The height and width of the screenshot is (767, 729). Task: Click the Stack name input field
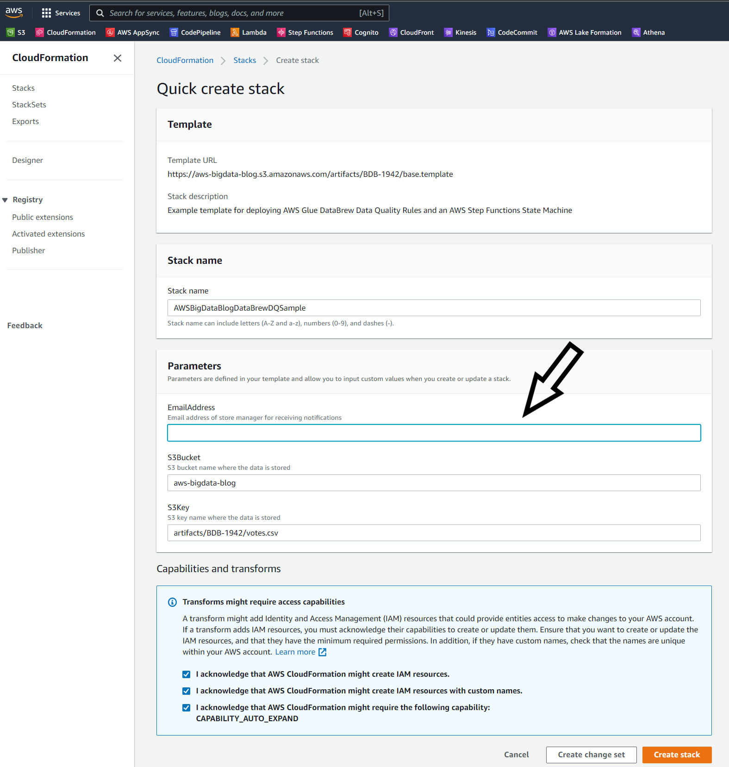tap(434, 308)
